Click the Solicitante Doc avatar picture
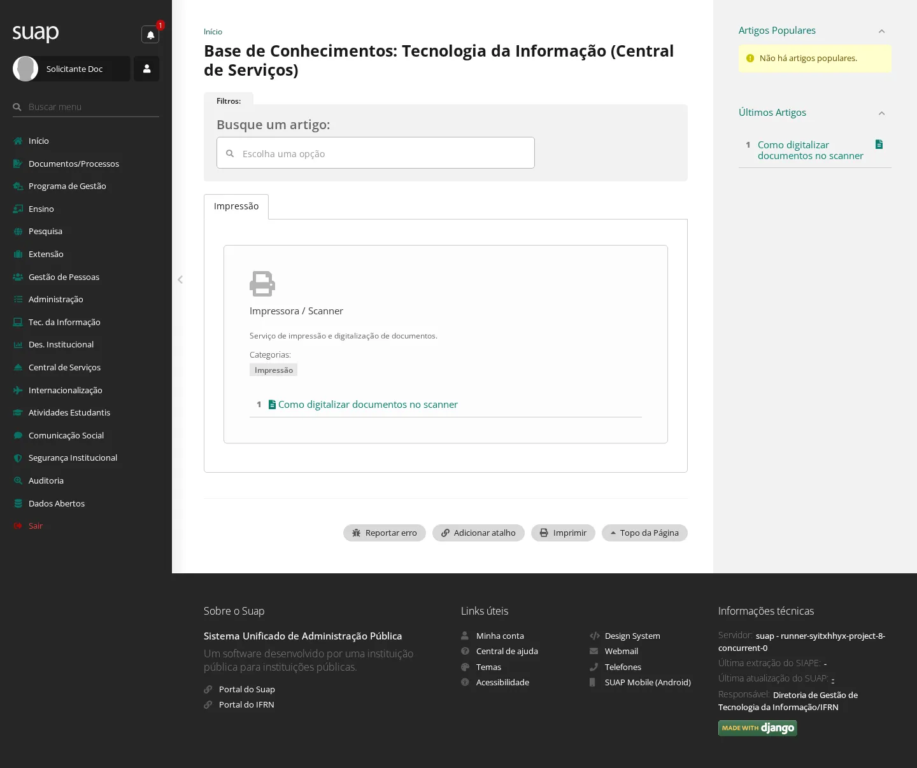917x768 pixels. [25, 69]
